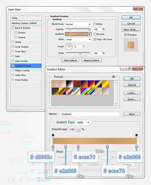Viewport: 151px width, 185px height.
Task: Select the right opacity stop above gradient bar
Action: (x=136, y=136)
